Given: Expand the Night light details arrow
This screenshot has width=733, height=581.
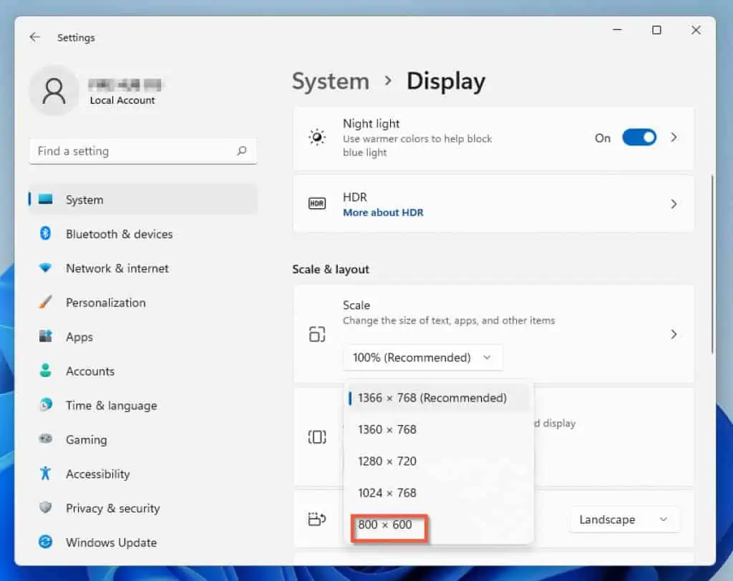Looking at the screenshot, I should (674, 137).
